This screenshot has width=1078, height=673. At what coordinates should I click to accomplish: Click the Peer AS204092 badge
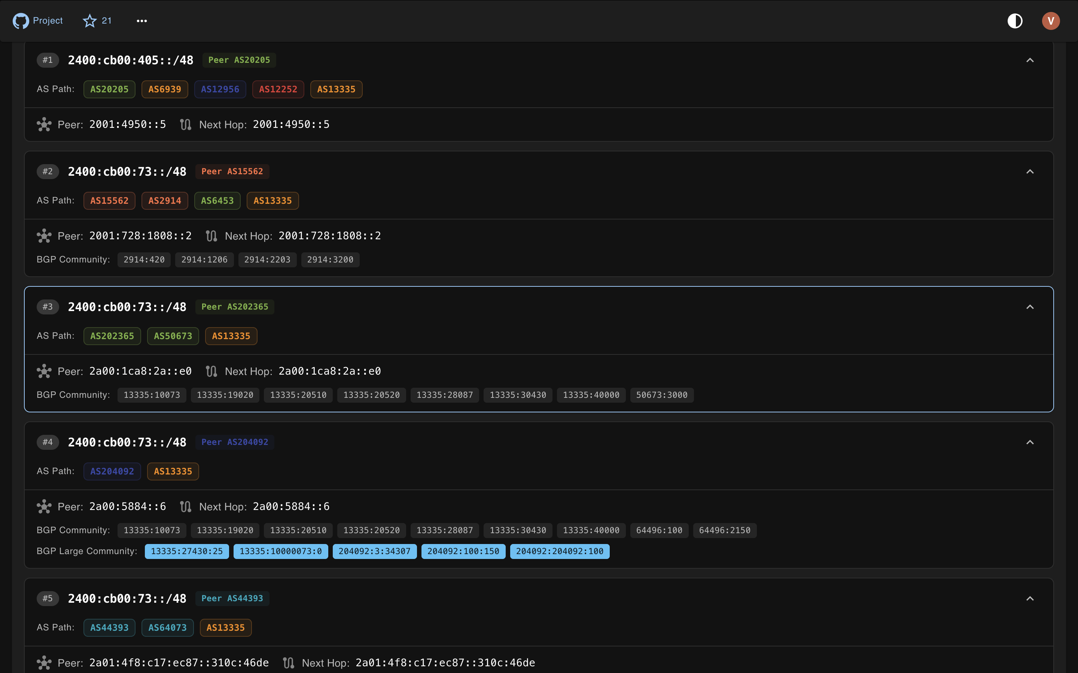235,442
